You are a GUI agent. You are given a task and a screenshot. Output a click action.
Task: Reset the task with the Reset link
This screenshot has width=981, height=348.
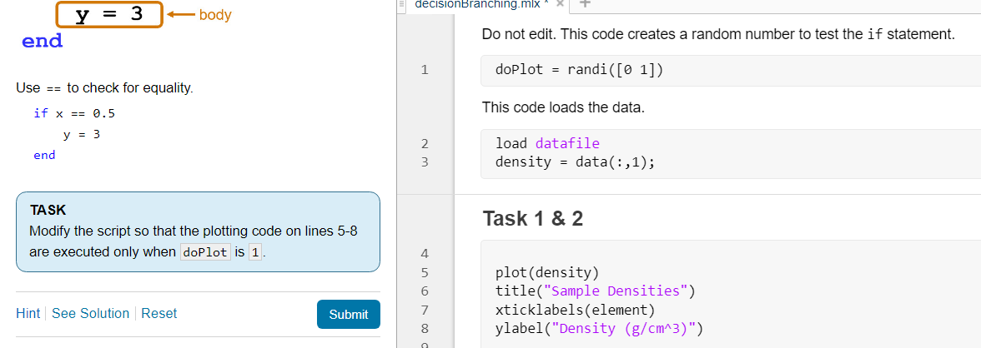pyautogui.click(x=158, y=313)
